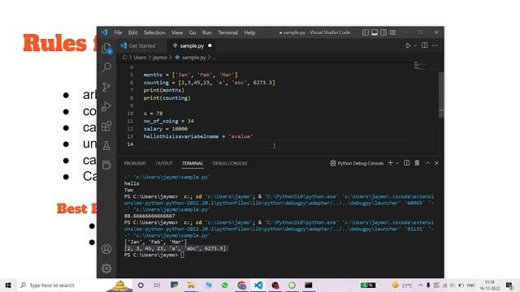
Task: Show hidden system tray icons chevron
Action: (420, 285)
